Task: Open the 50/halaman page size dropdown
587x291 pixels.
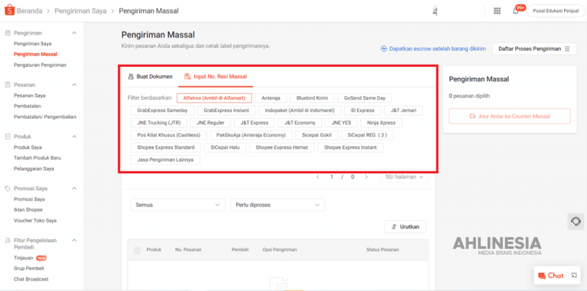Action: (x=404, y=177)
